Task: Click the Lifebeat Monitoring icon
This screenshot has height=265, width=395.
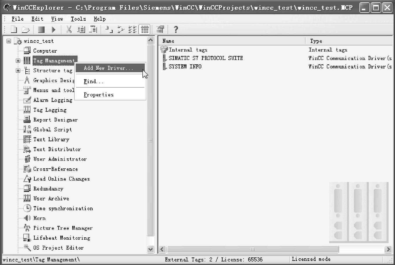Action: tap(27, 238)
